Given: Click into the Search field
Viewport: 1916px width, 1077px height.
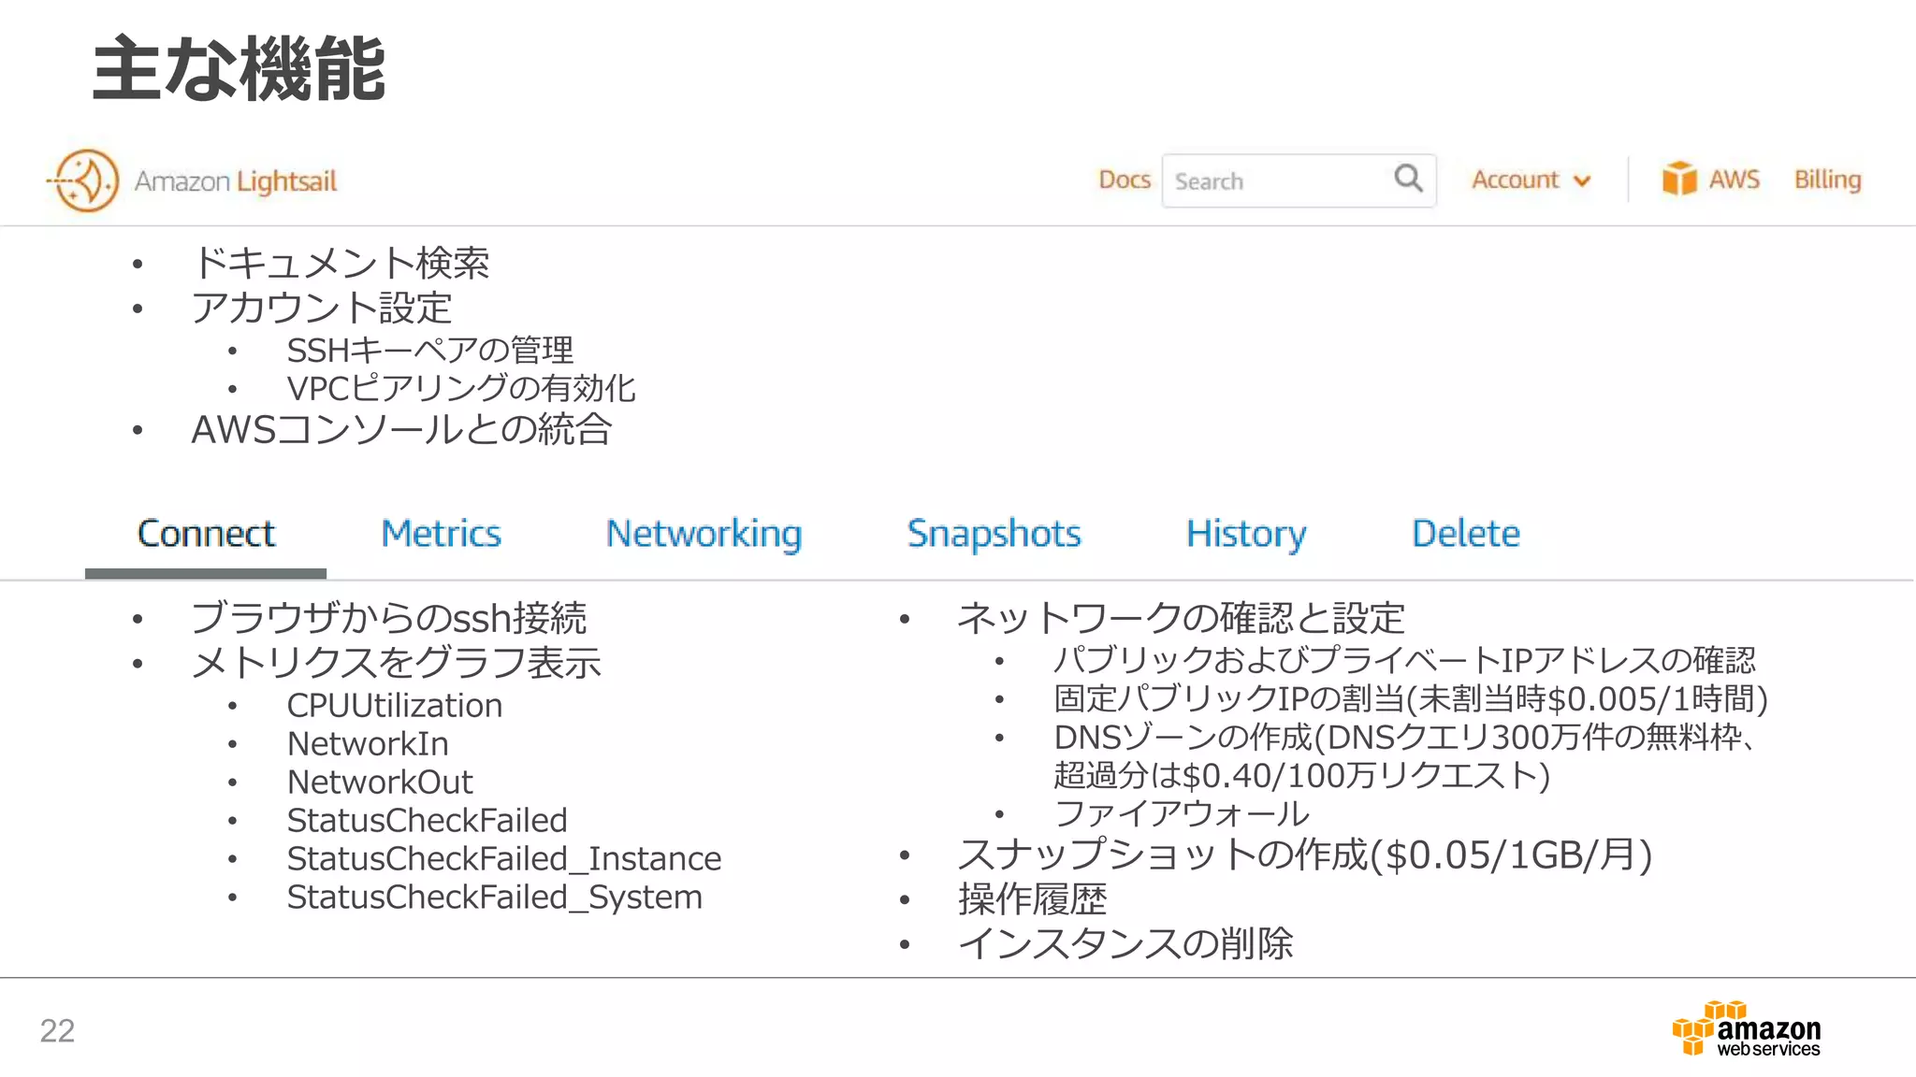Looking at the screenshot, I should 1299,180.
